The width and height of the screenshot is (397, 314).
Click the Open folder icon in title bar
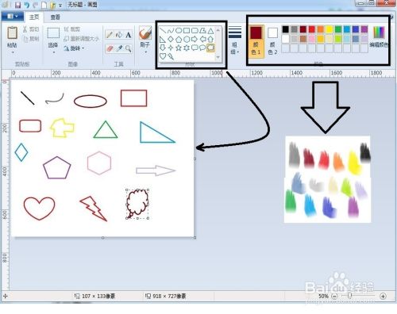(x=53, y=5)
